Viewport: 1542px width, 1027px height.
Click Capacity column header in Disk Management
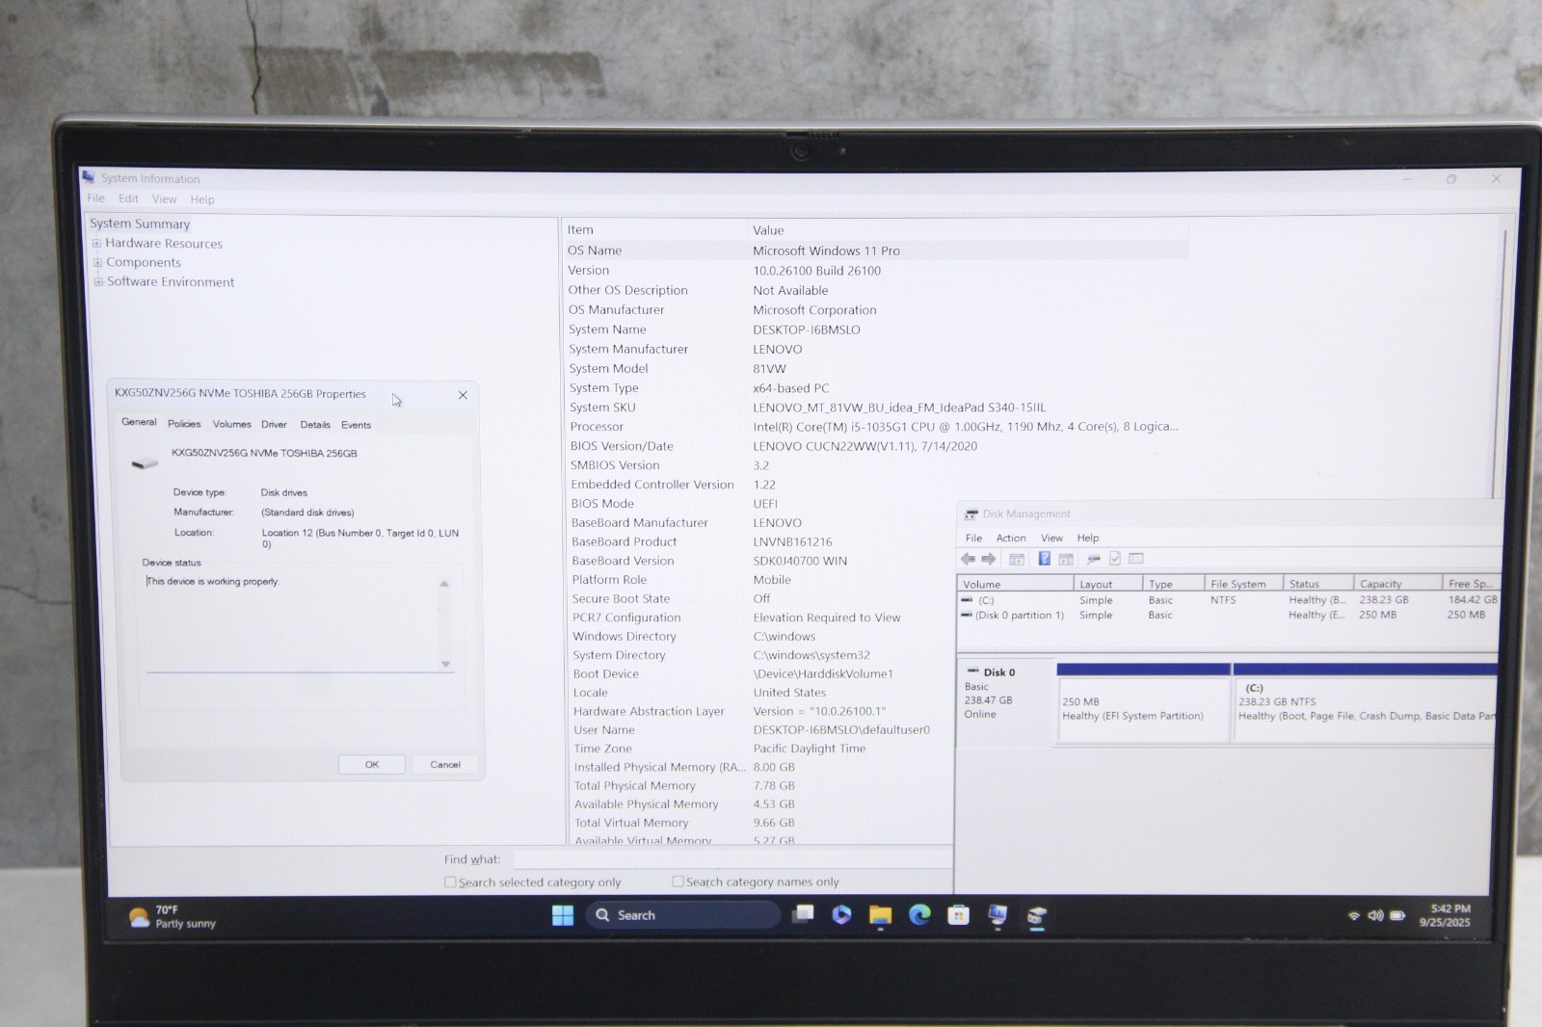(1397, 584)
